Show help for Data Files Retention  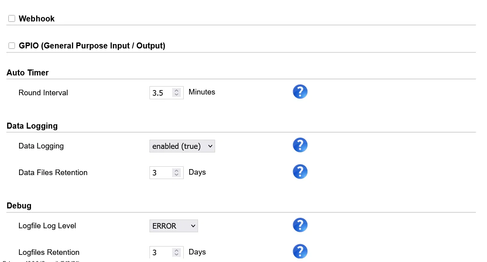click(x=300, y=171)
